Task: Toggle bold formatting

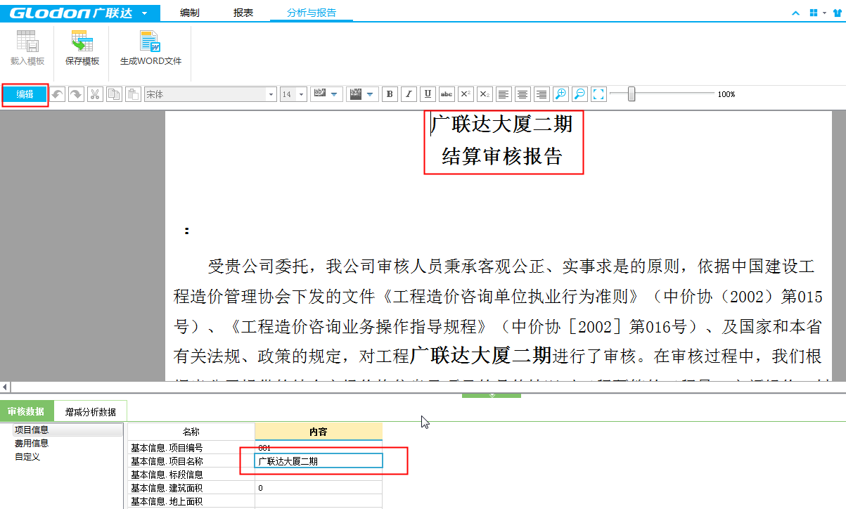Action: pyautogui.click(x=390, y=94)
